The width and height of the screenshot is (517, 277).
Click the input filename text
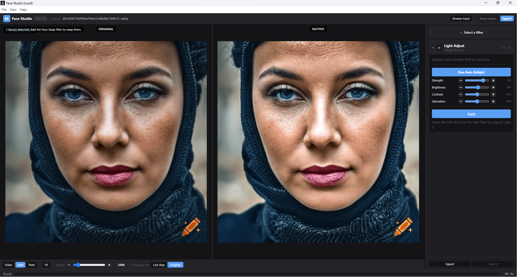point(95,19)
